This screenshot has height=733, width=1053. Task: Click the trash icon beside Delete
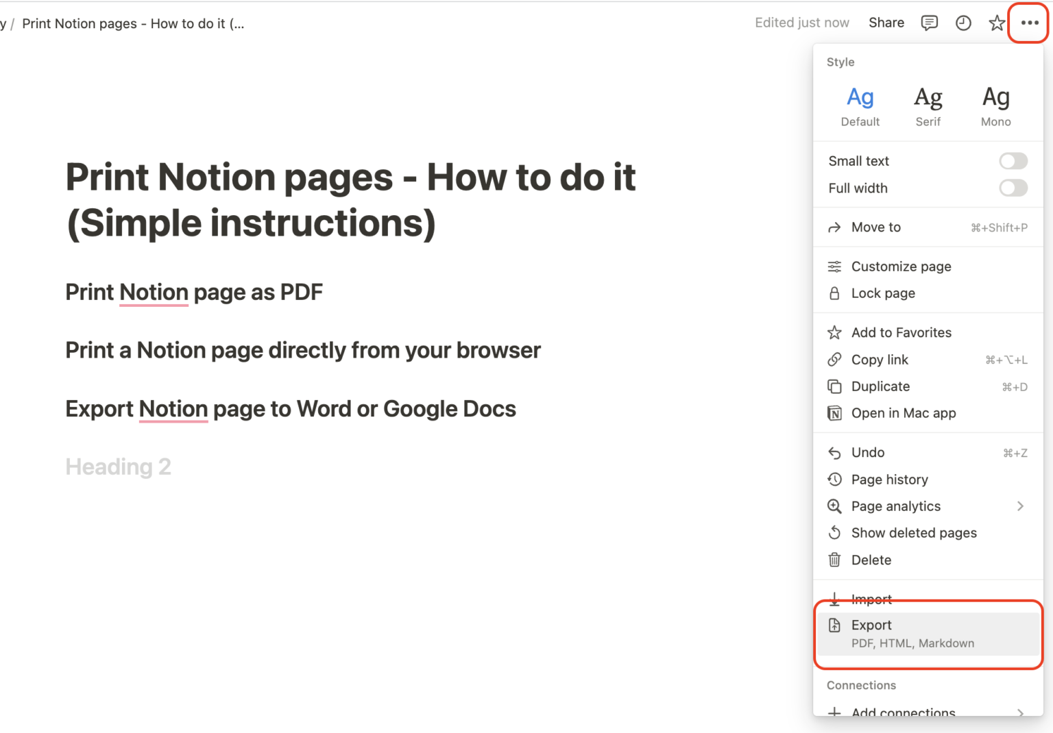[834, 560]
